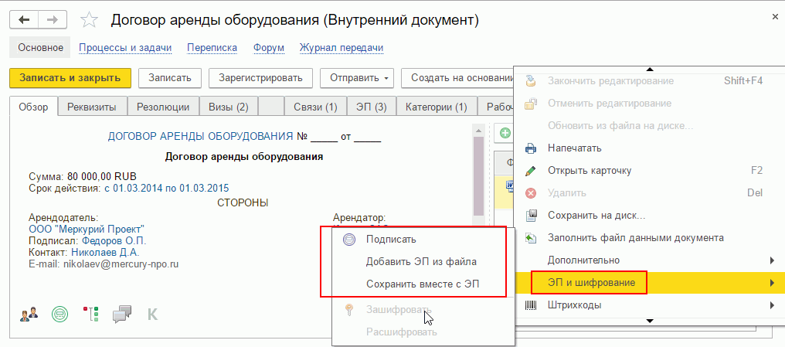This screenshot has width=785, height=347.
Task: Click the signature icon beside Подписать
Action: [349, 240]
